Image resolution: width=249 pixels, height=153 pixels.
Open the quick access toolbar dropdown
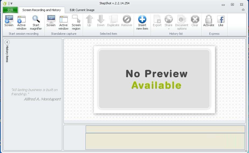coord(12,4)
